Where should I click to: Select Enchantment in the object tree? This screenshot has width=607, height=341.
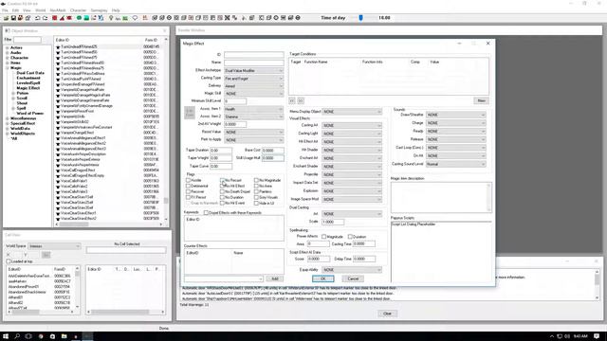click(x=28, y=78)
